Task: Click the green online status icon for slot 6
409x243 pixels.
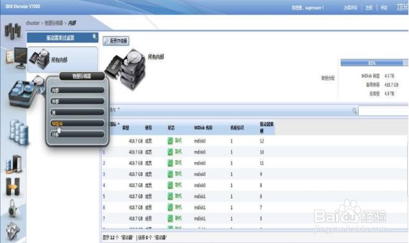Action: point(170,196)
